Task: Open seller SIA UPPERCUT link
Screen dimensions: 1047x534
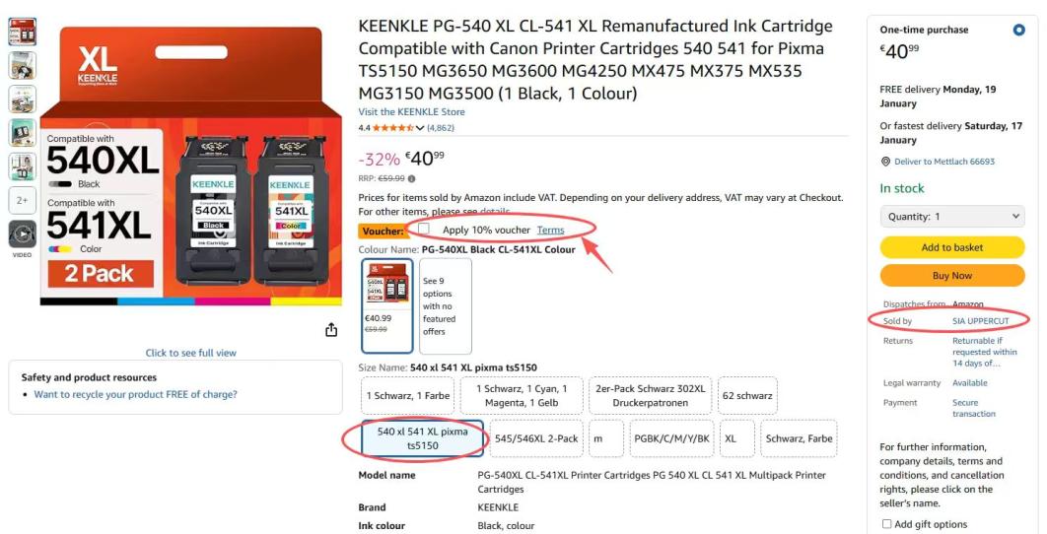Action: tap(981, 321)
